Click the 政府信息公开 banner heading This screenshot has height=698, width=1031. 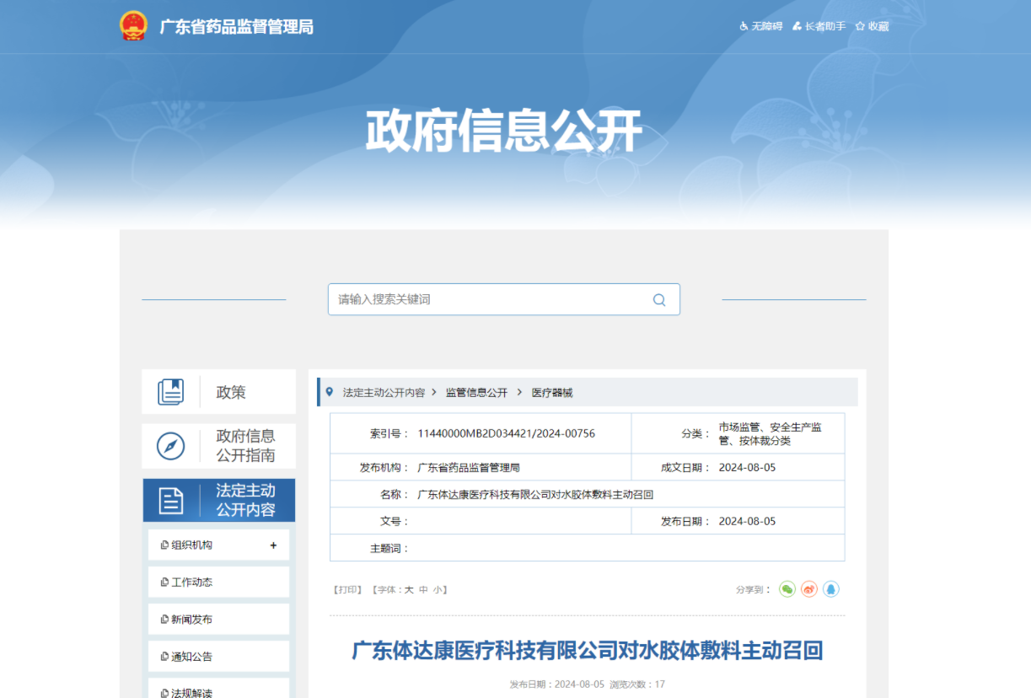pyautogui.click(x=504, y=132)
